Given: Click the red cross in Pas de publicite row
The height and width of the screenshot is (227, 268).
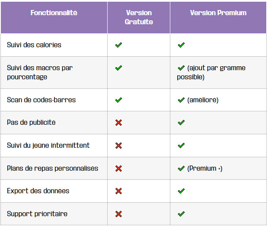Looking at the screenshot, I should 118,123.
